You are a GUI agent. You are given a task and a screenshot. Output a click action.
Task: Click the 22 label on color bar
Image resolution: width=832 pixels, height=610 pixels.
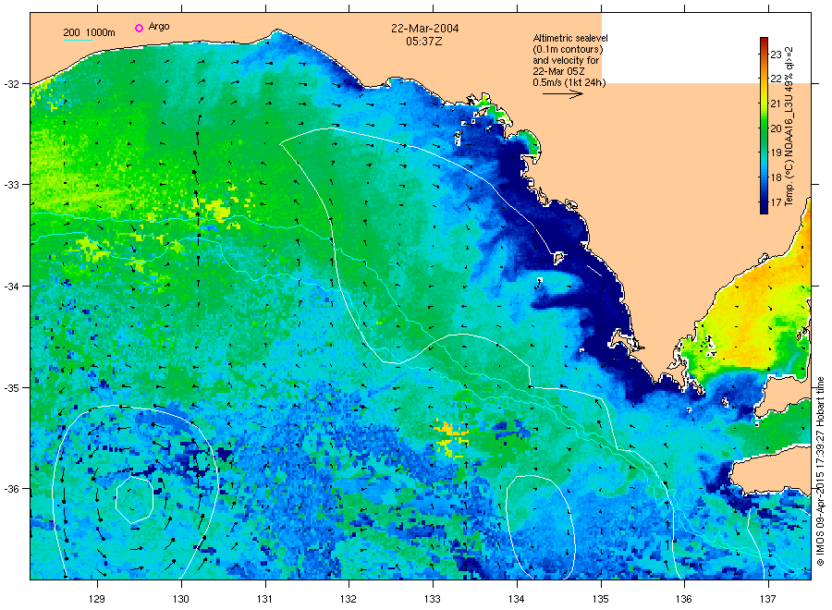[x=777, y=79]
